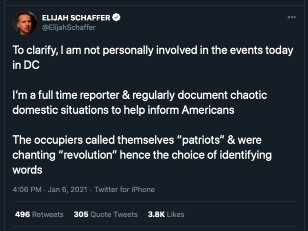Open the ELIJAH SCHAFFER display name link
Image resolution: width=308 pixels, height=231 pixels.
point(76,17)
